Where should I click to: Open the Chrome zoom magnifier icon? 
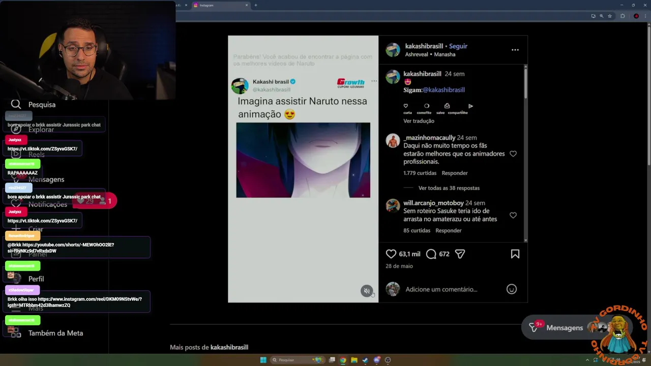(602, 16)
